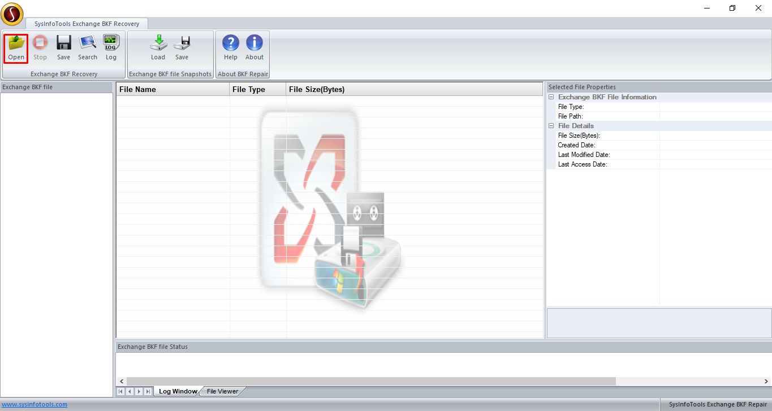Launch the Search tool

(88, 48)
